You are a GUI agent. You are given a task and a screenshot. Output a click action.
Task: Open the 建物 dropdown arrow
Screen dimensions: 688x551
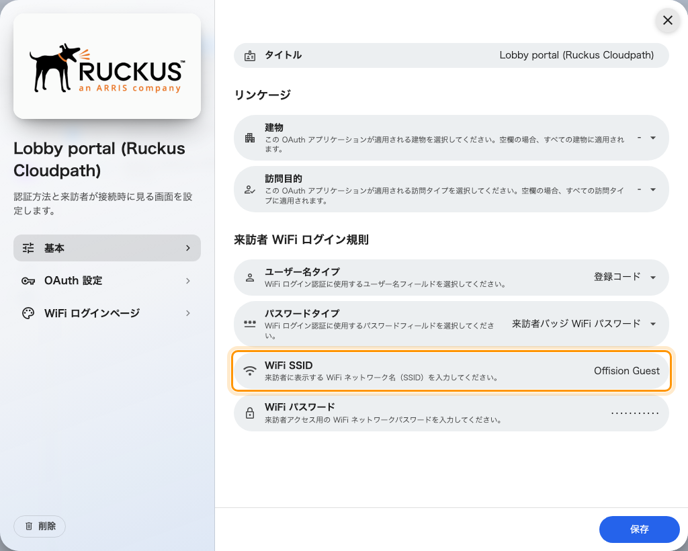click(653, 138)
